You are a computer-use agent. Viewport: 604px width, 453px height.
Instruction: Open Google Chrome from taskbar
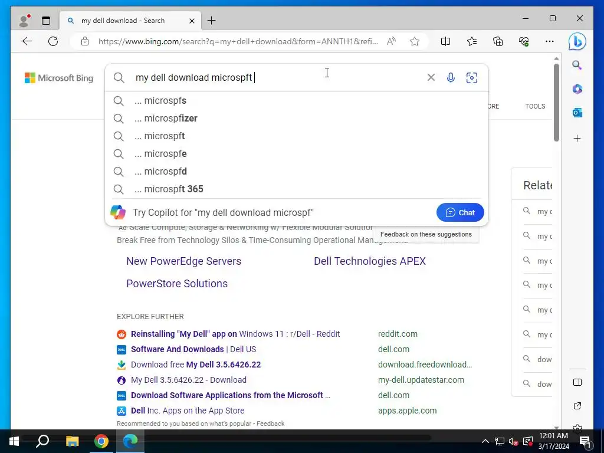coord(101,441)
